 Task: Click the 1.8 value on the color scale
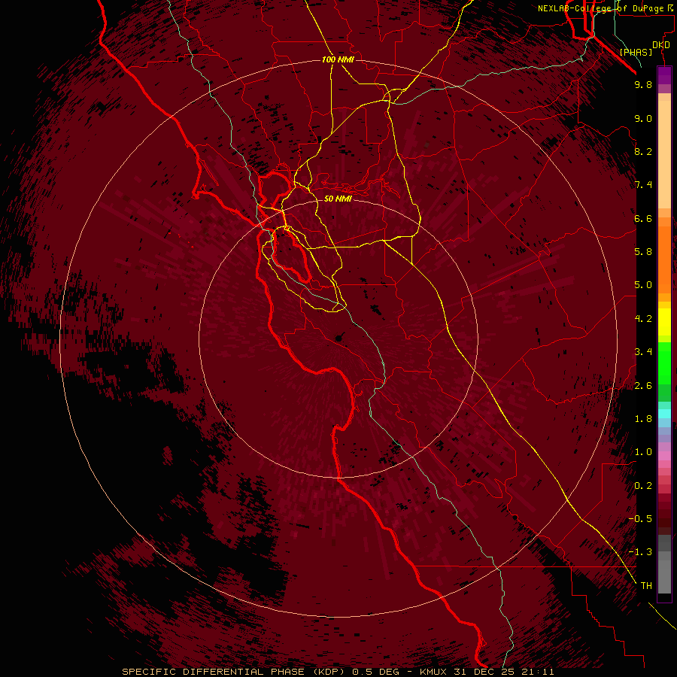tap(643, 419)
